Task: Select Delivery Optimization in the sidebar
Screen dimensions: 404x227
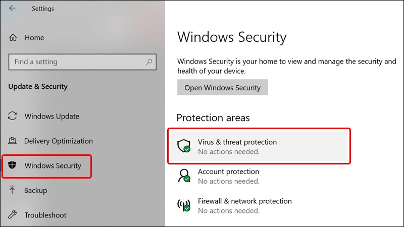Action: click(x=58, y=141)
